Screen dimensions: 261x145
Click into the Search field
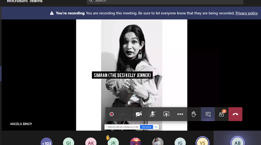click(x=165, y=1)
